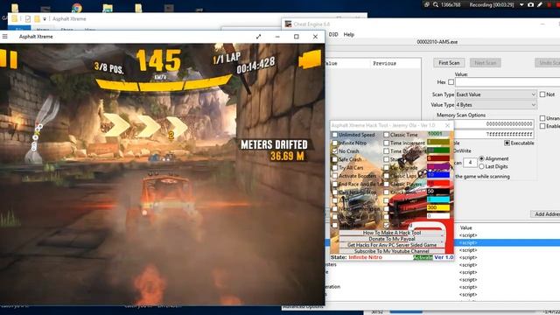This screenshot has height=315, width=560.
Task: Enable the Unlimited Speed checkbox
Action: (x=334, y=135)
